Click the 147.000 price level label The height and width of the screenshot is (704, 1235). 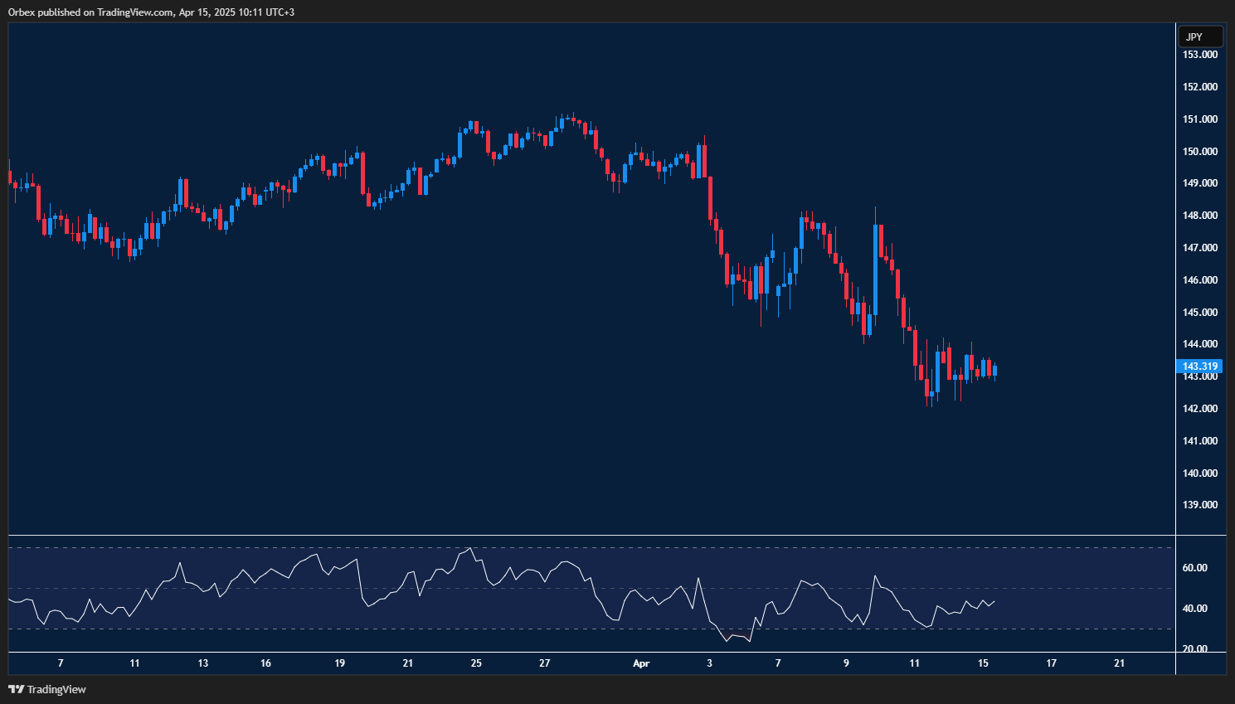(1199, 248)
